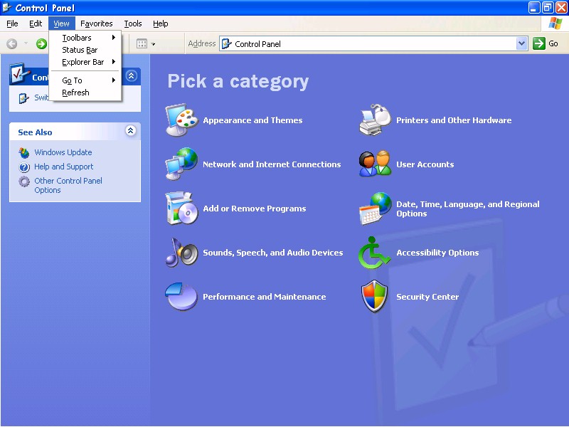
Task: Open the Security Center shield icon
Action: point(375,296)
